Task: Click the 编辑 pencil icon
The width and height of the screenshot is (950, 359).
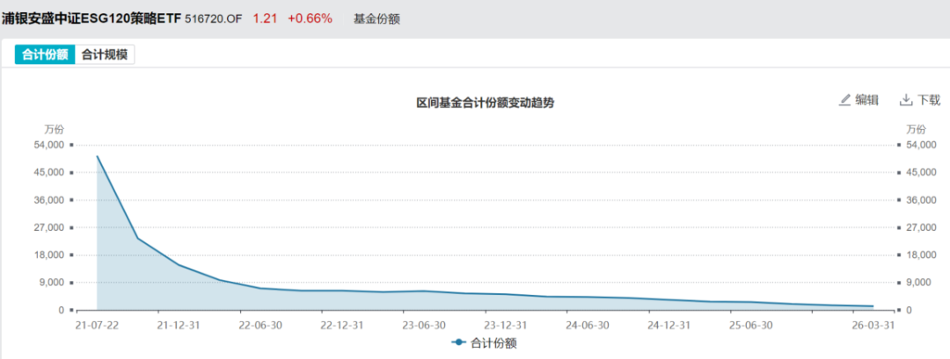Action: [844, 100]
